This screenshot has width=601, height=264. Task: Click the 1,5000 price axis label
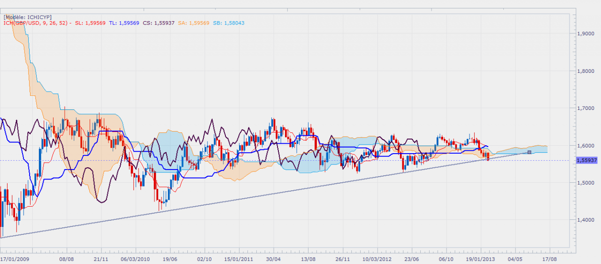click(x=586, y=183)
